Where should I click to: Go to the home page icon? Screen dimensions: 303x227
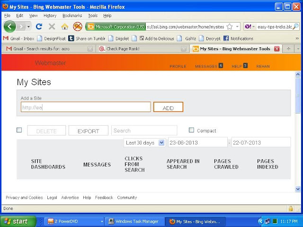pyautogui.click(x=65, y=26)
